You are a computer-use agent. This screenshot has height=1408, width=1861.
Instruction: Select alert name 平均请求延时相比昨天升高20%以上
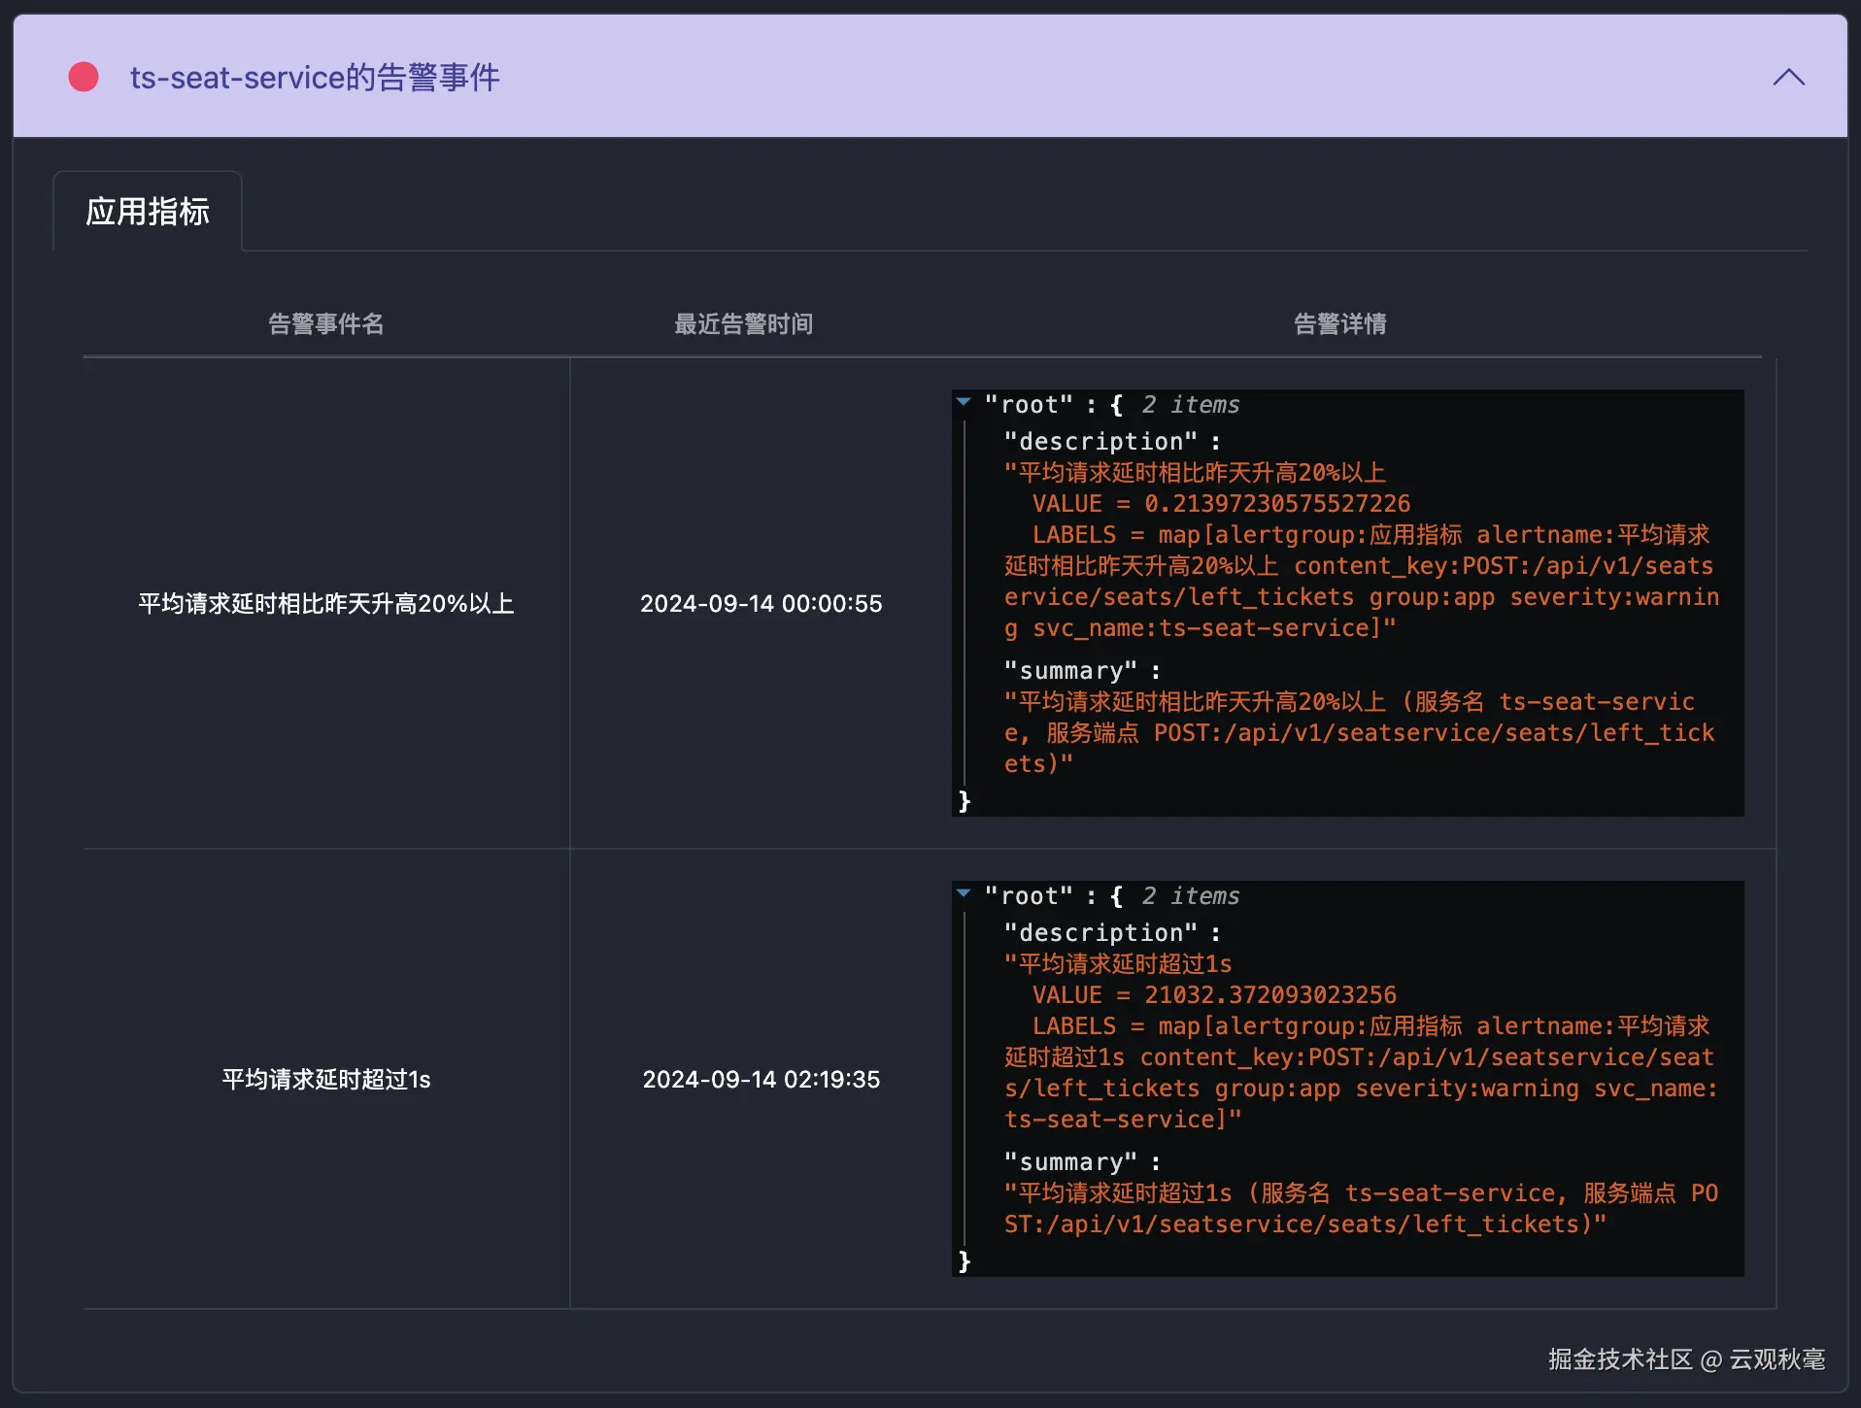[x=326, y=604]
